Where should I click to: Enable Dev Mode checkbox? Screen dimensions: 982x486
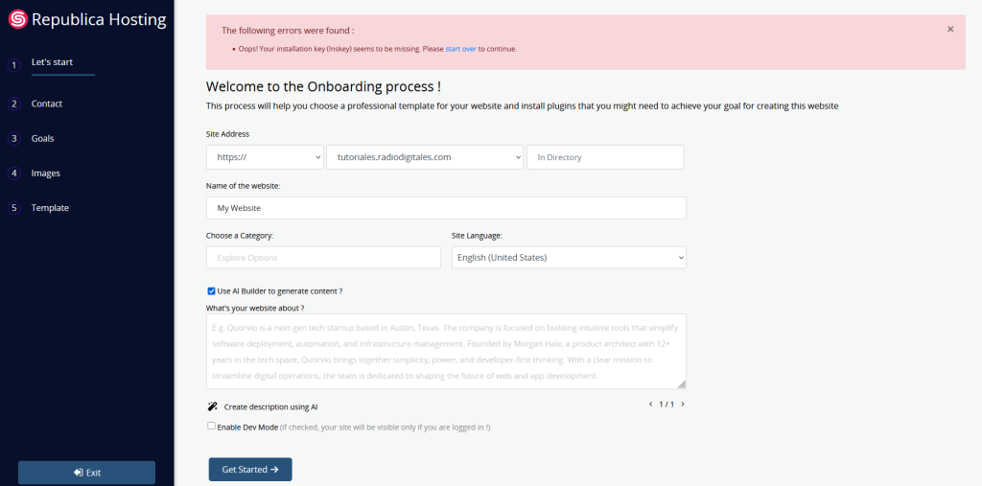pyautogui.click(x=212, y=427)
